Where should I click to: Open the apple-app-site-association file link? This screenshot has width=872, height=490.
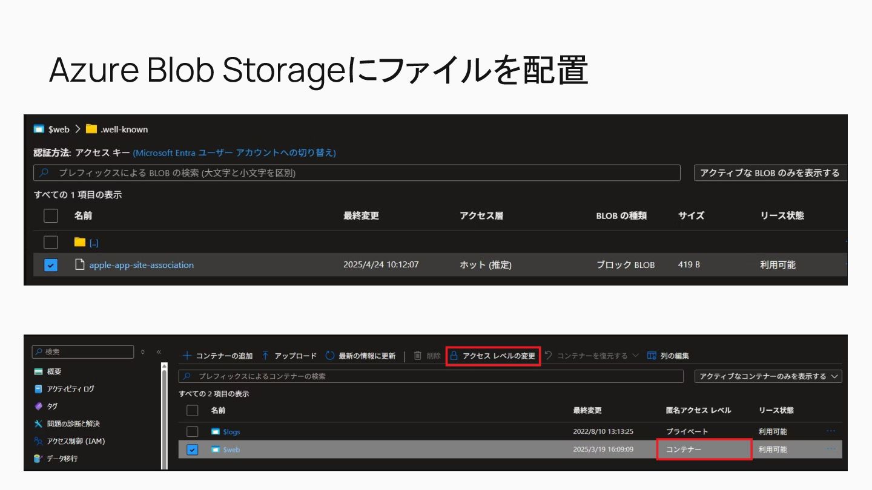click(x=142, y=265)
